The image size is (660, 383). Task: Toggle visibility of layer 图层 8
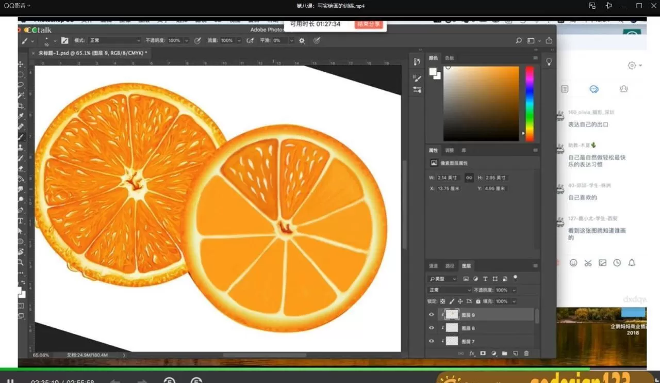pos(432,328)
